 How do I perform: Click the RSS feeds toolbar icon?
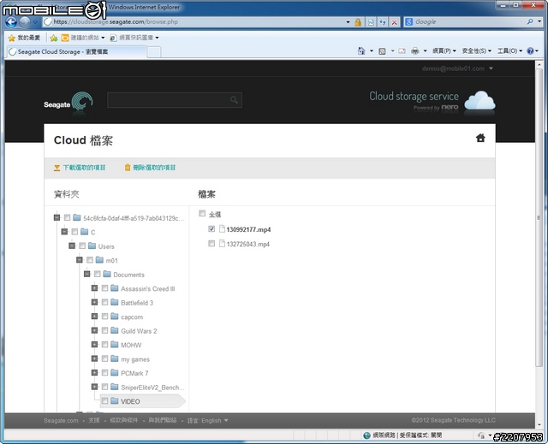[x=383, y=51]
